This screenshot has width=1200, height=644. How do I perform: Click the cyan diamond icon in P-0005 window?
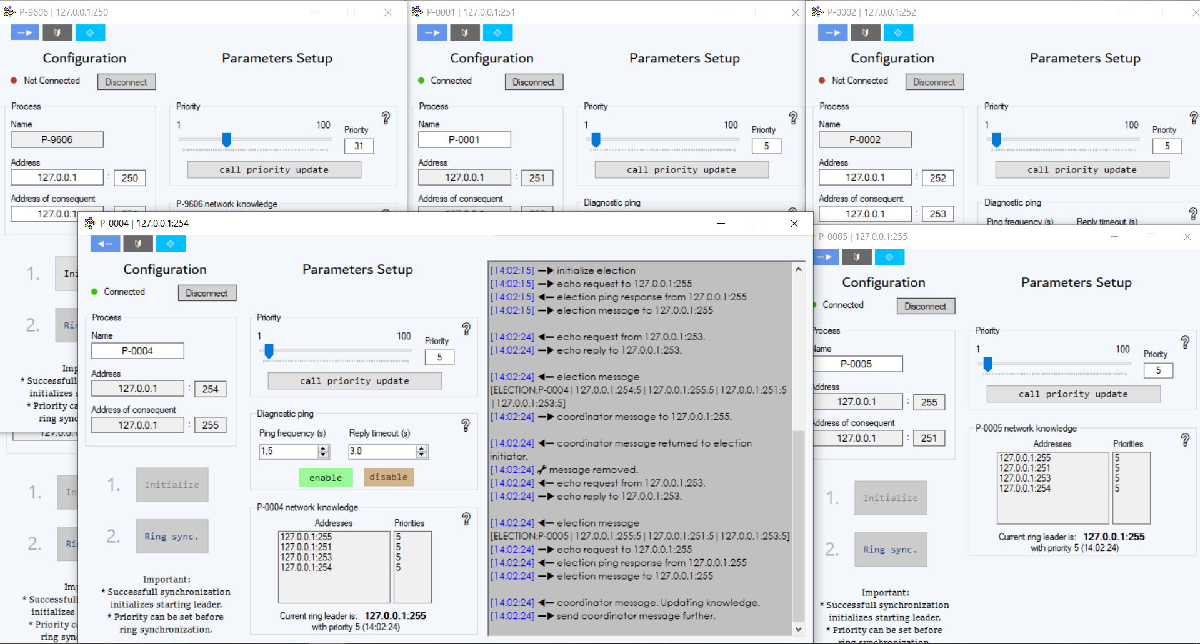[889, 257]
